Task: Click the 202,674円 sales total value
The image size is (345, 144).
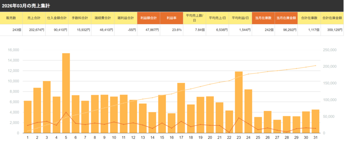Action: click(x=34, y=30)
